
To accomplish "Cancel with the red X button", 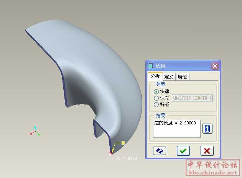I will [207, 151].
